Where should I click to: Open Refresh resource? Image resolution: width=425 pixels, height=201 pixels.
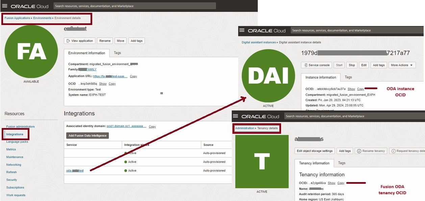tap(11, 172)
